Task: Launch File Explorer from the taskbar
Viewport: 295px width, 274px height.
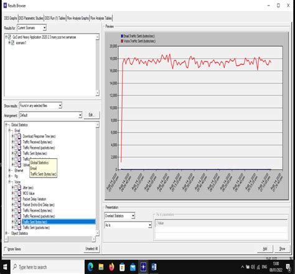Action: tap(101, 267)
